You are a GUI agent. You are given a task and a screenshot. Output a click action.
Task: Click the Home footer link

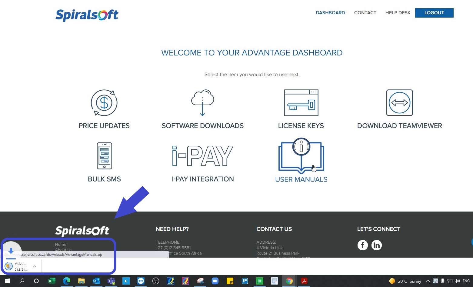[61, 244]
